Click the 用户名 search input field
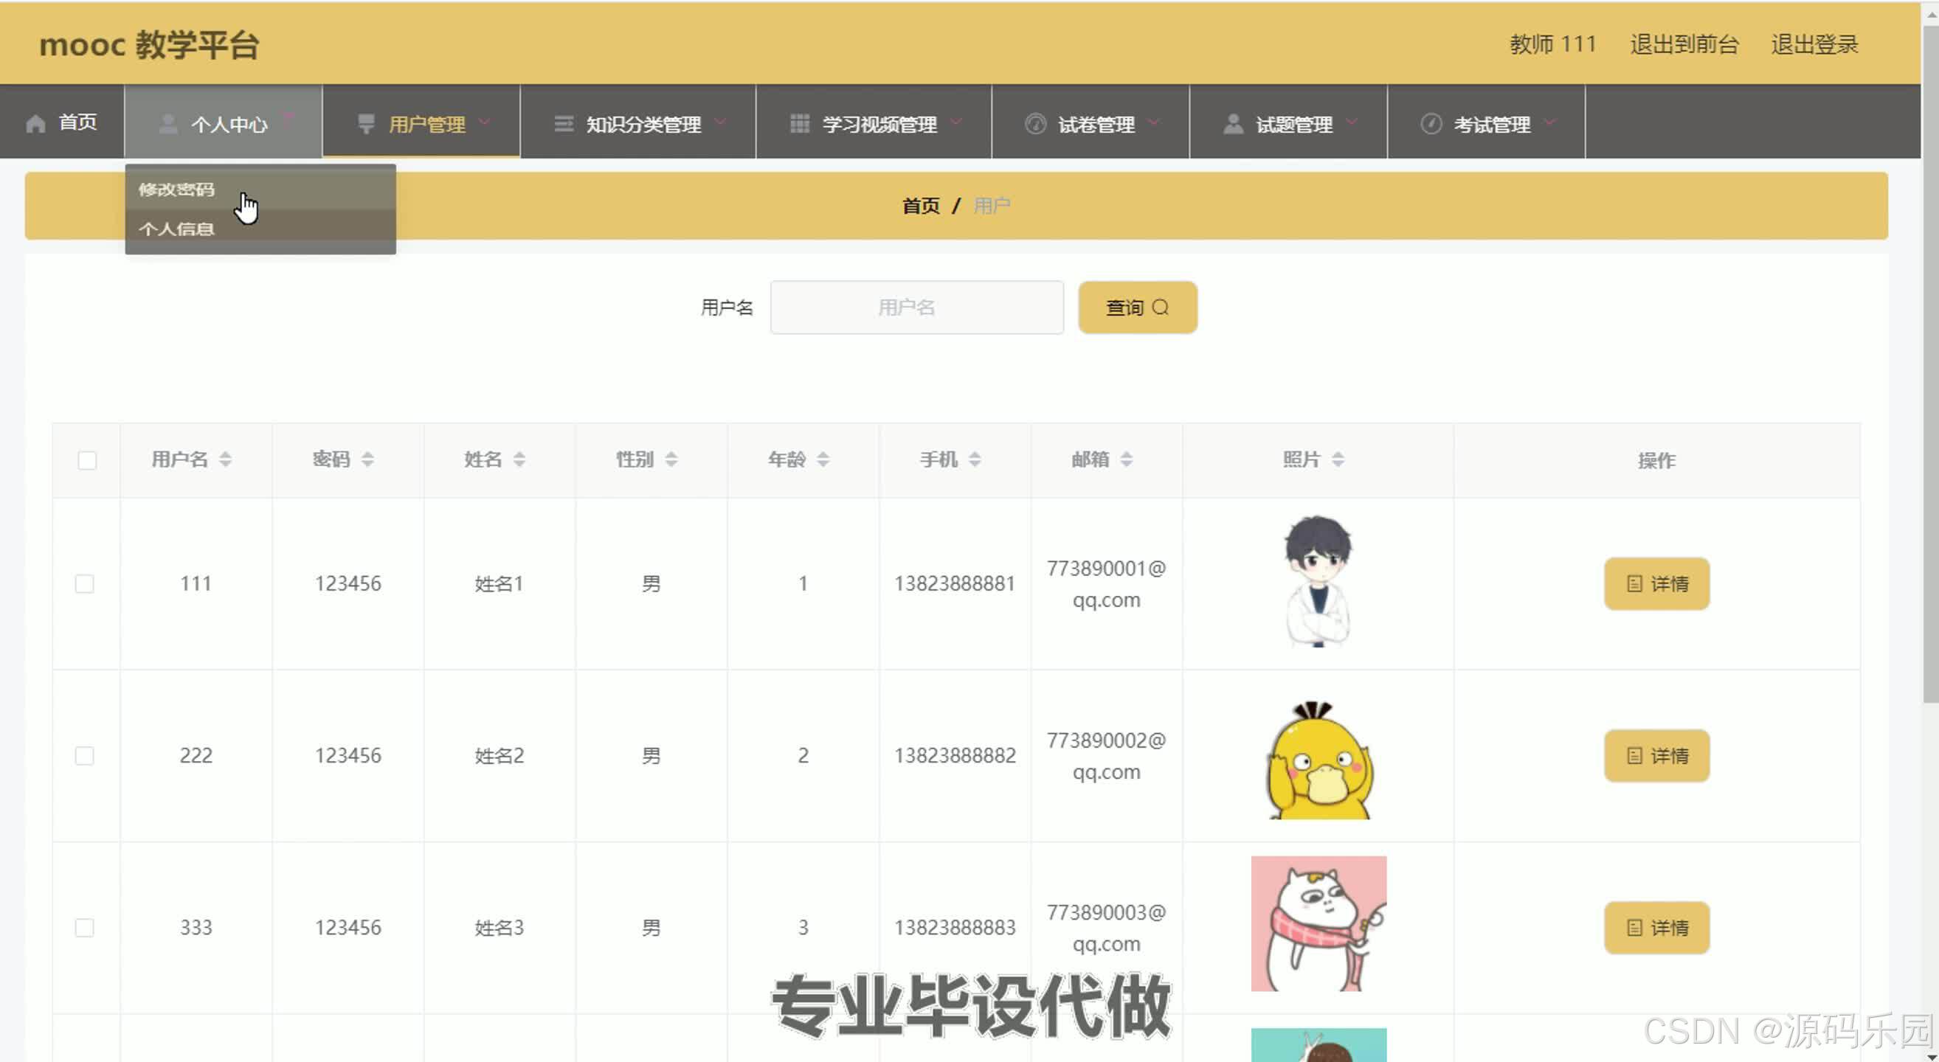This screenshot has height=1062, width=1939. pos(916,307)
